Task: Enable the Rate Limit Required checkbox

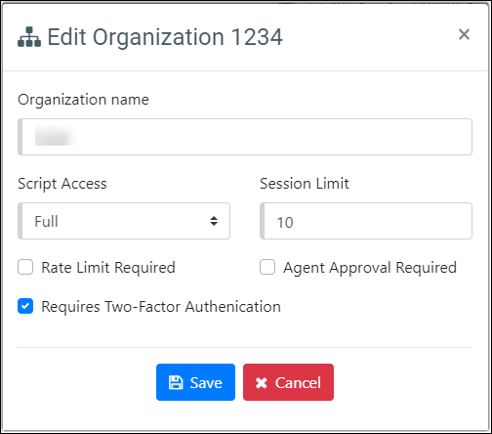Action: point(25,267)
